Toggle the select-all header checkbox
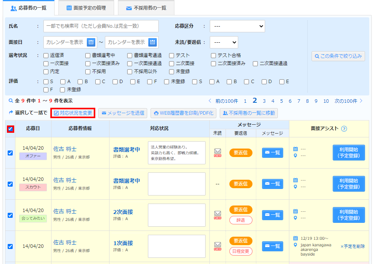This screenshot has height=264, width=375. 10,129
